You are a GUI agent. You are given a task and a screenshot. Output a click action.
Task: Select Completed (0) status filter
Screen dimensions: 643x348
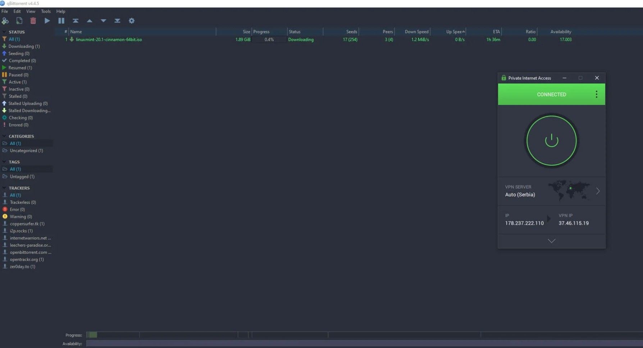pos(22,61)
